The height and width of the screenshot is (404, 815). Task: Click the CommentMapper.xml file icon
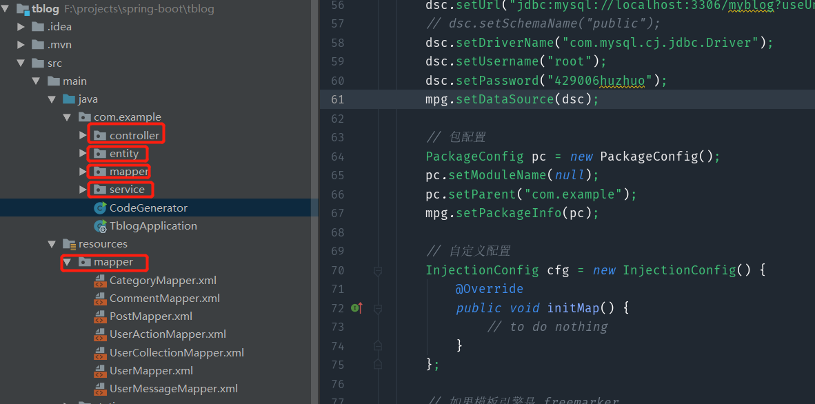[100, 299]
